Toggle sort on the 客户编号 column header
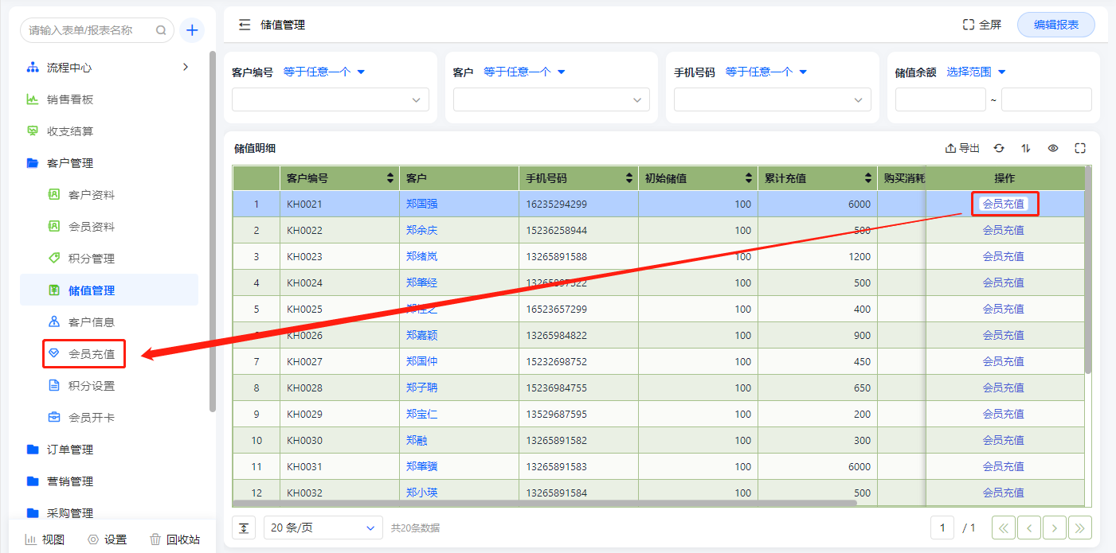1116x553 pixels. pos(390,178)
